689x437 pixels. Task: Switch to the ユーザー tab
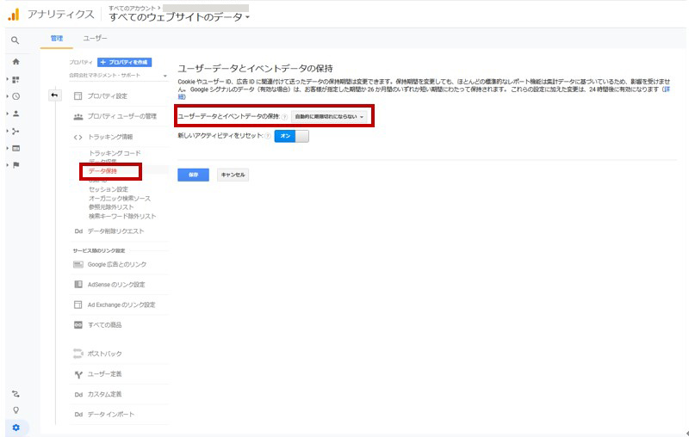click(95, 39)
